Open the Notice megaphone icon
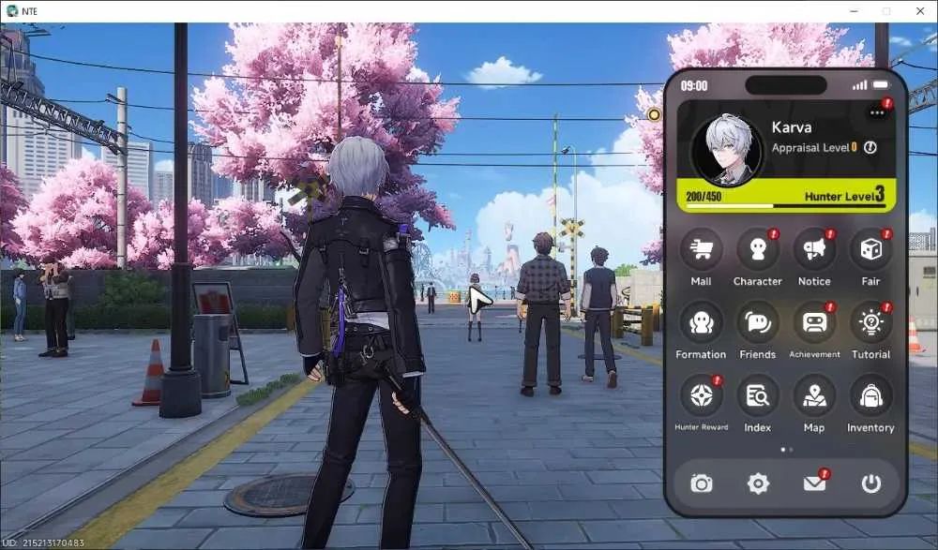 point(814,249)
